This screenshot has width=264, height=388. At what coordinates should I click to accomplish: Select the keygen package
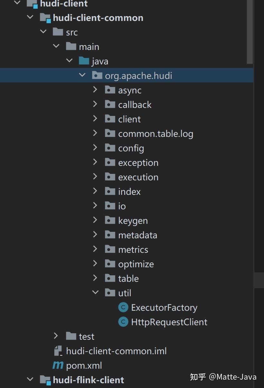[x=133, y=221]
